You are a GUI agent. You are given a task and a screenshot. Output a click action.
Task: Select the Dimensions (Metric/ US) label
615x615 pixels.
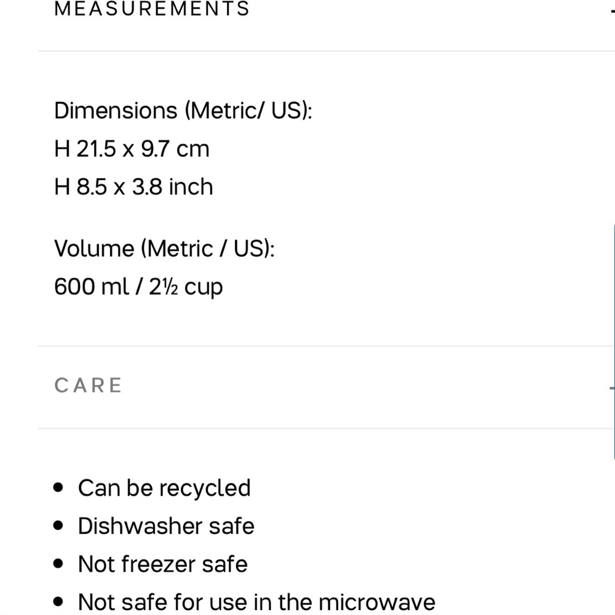(x=183, y=111)
